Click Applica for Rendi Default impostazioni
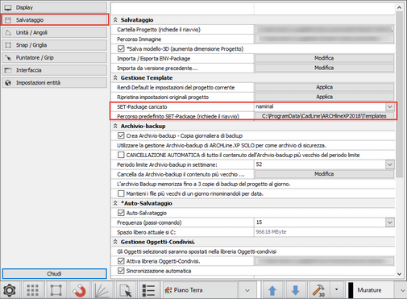The image size is (407, 299). (x=324, y=87)
